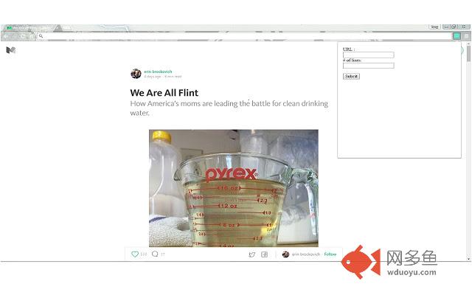Click the Medium logo icon
Viewport: 472px width, 295px height.
coord(10,50)
